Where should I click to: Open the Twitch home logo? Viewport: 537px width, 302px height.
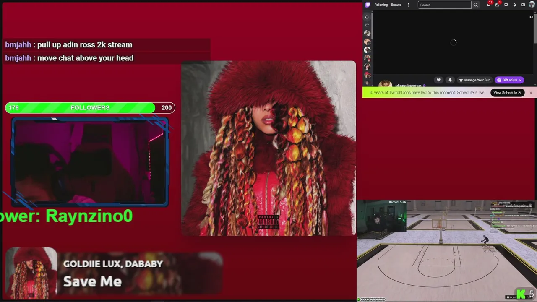(368, 5)
